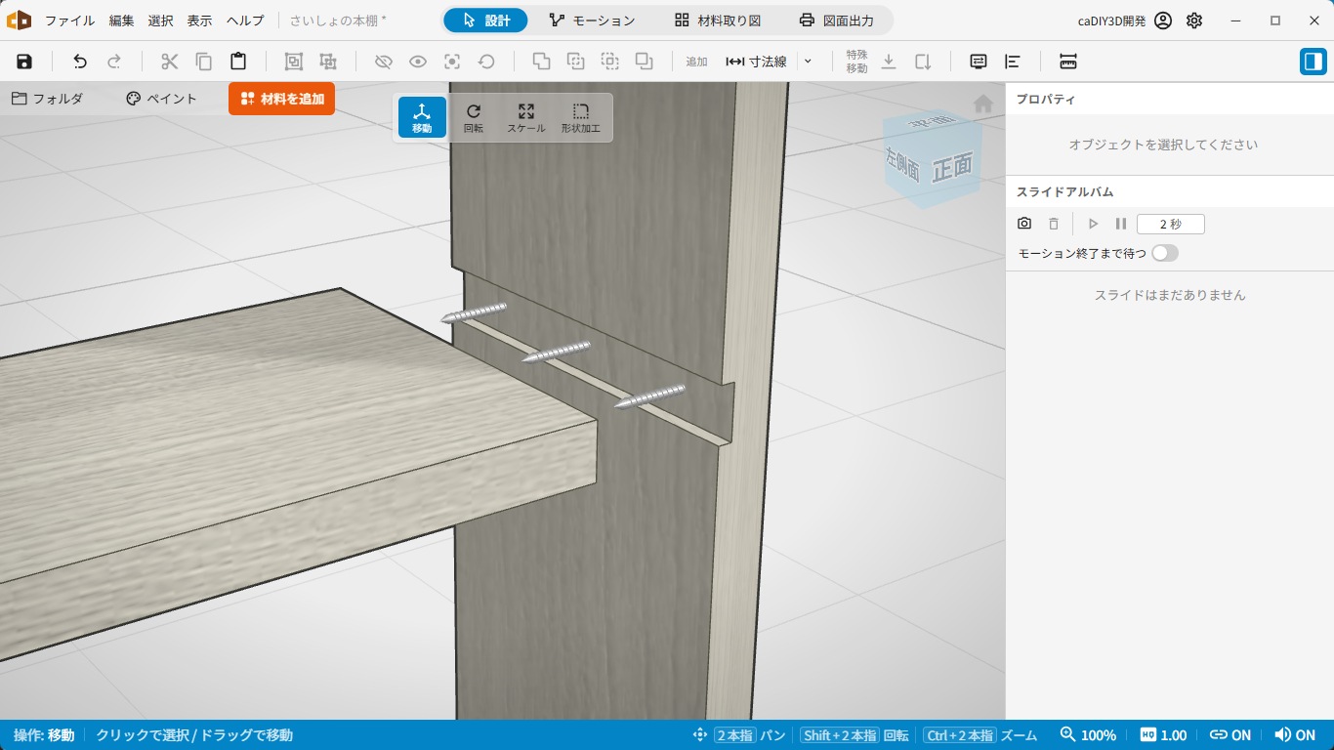Click the undo arrow icon

coord(80,62)
